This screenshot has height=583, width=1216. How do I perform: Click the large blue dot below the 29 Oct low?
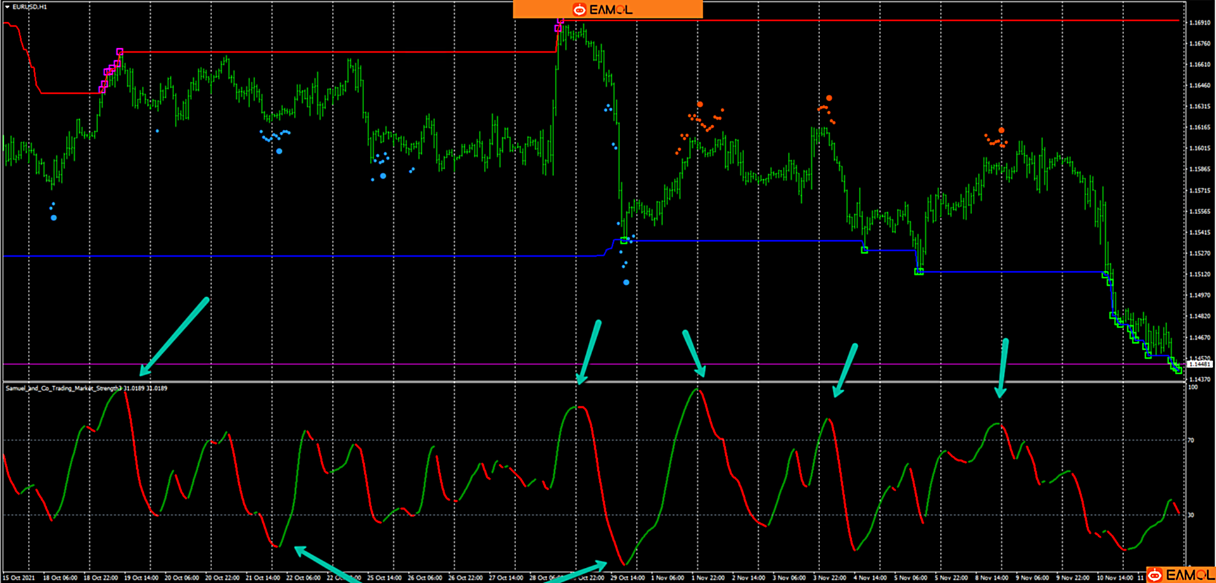[x=626, y=283]
